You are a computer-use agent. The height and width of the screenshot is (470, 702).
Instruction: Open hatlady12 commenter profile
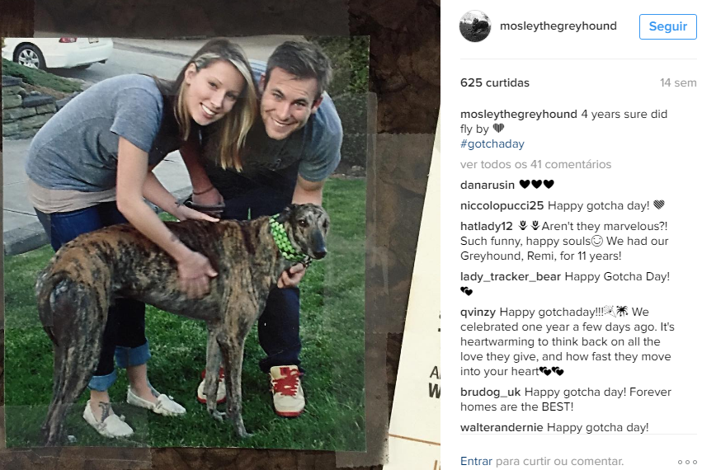[x=486, y=227]
